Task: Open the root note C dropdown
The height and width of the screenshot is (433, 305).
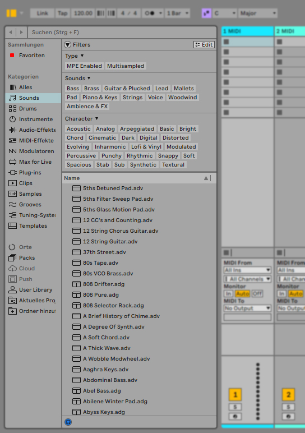Action: point(225,13)
